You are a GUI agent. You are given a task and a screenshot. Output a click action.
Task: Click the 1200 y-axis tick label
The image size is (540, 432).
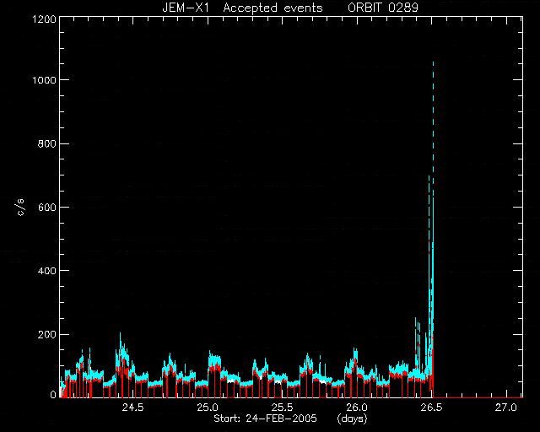[44, 19]
